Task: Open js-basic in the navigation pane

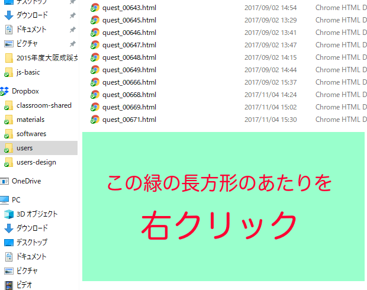Action: click(28, 72)
